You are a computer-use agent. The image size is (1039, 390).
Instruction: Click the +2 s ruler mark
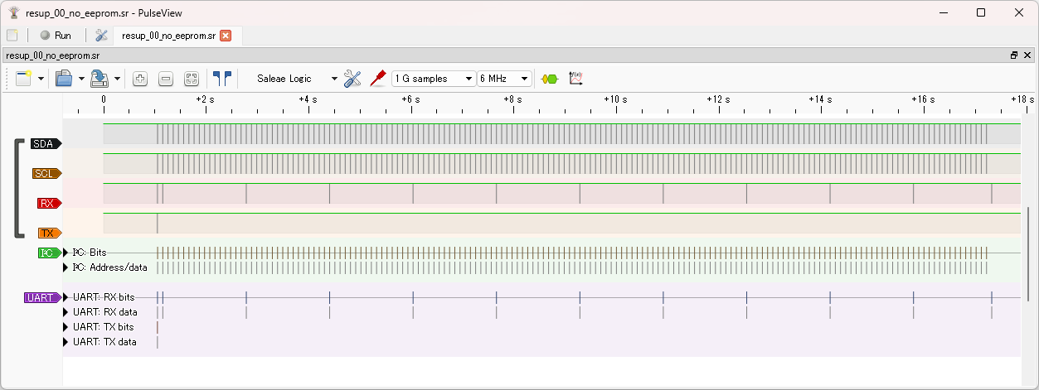tap(205, 99)
